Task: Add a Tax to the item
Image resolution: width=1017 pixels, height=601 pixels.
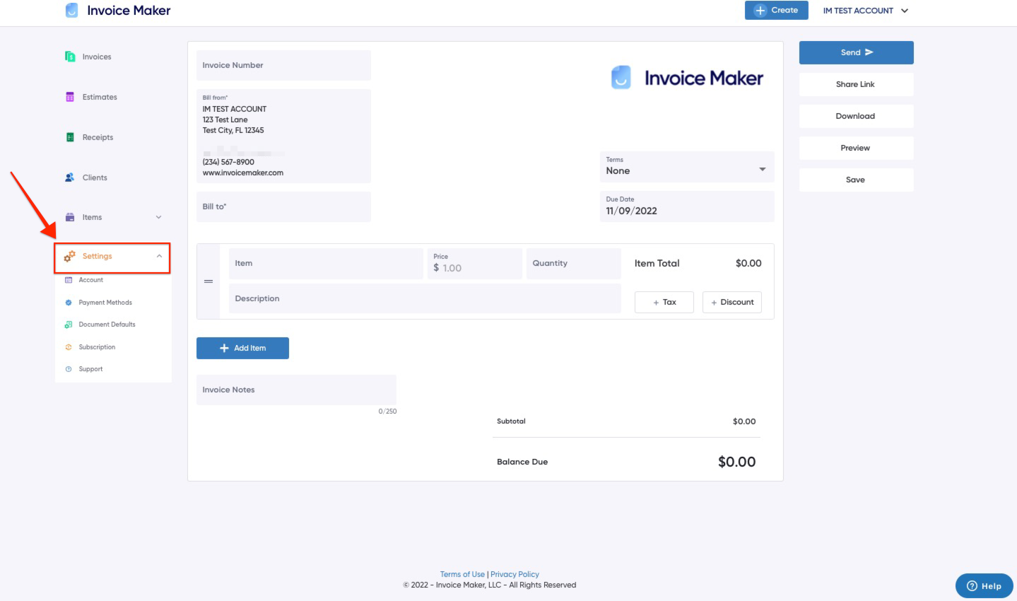Action: click(664, 302)
